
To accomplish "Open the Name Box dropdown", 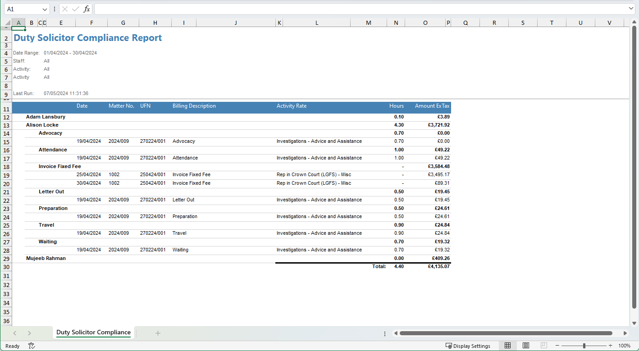I will (x=45, y=9).
